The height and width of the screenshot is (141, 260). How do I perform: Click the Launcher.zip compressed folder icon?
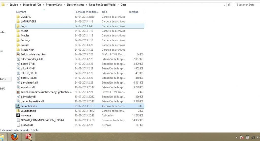click(x=18, y=111)
